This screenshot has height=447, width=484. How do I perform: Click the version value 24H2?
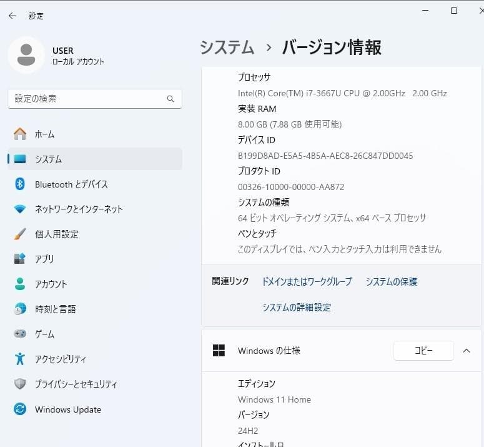tap(248, 431)
